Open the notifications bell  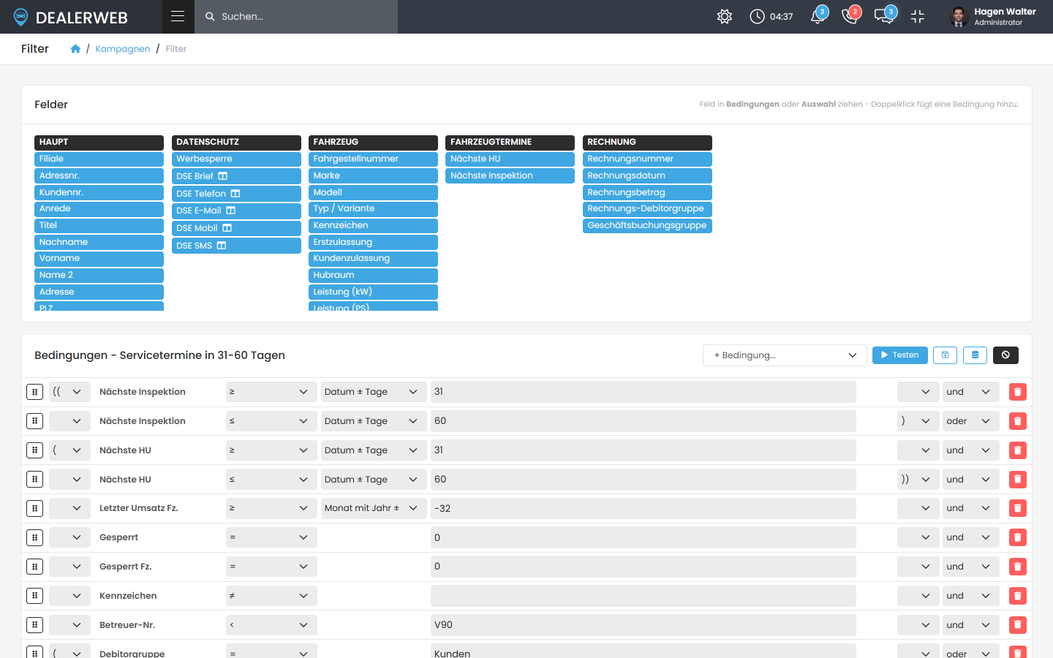tap(818, 16)
